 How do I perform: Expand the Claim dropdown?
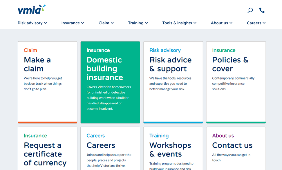(x=106, y=23)
